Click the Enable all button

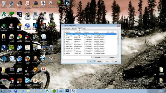pos(98,57)
